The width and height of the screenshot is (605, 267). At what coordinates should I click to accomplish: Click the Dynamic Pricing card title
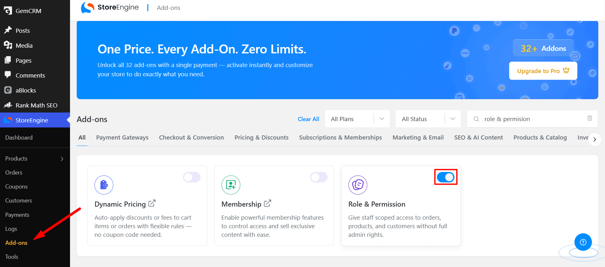tap(120, 204)
